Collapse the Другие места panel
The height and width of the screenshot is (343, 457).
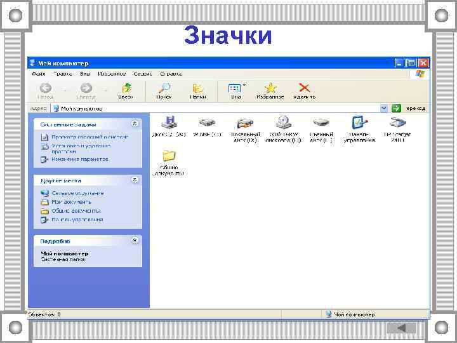point(135,180)
